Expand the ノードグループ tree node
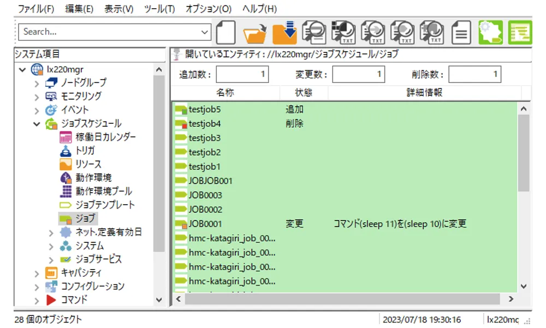Image resolution: width=546 pixels, height=328 pixels. pos(37,84)
